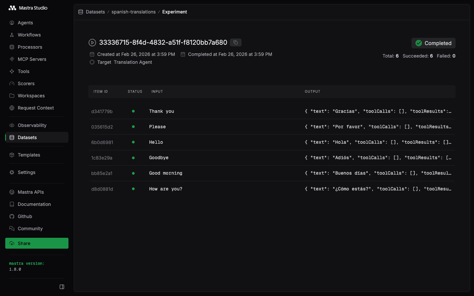Open the Workflows icon in sidebar
This screenshot has height=296, width=474.
point(12,35)
